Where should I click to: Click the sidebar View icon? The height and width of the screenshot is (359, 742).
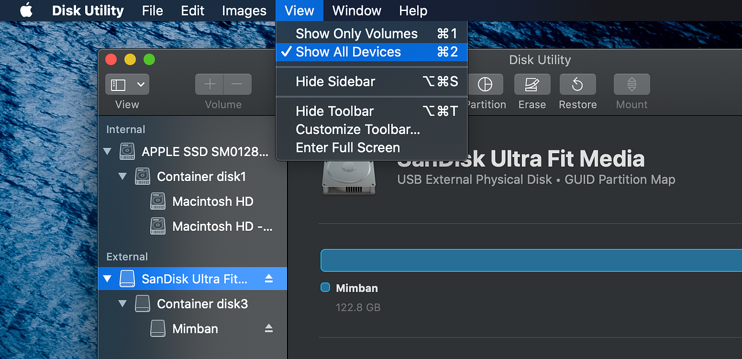click(119, 84)
